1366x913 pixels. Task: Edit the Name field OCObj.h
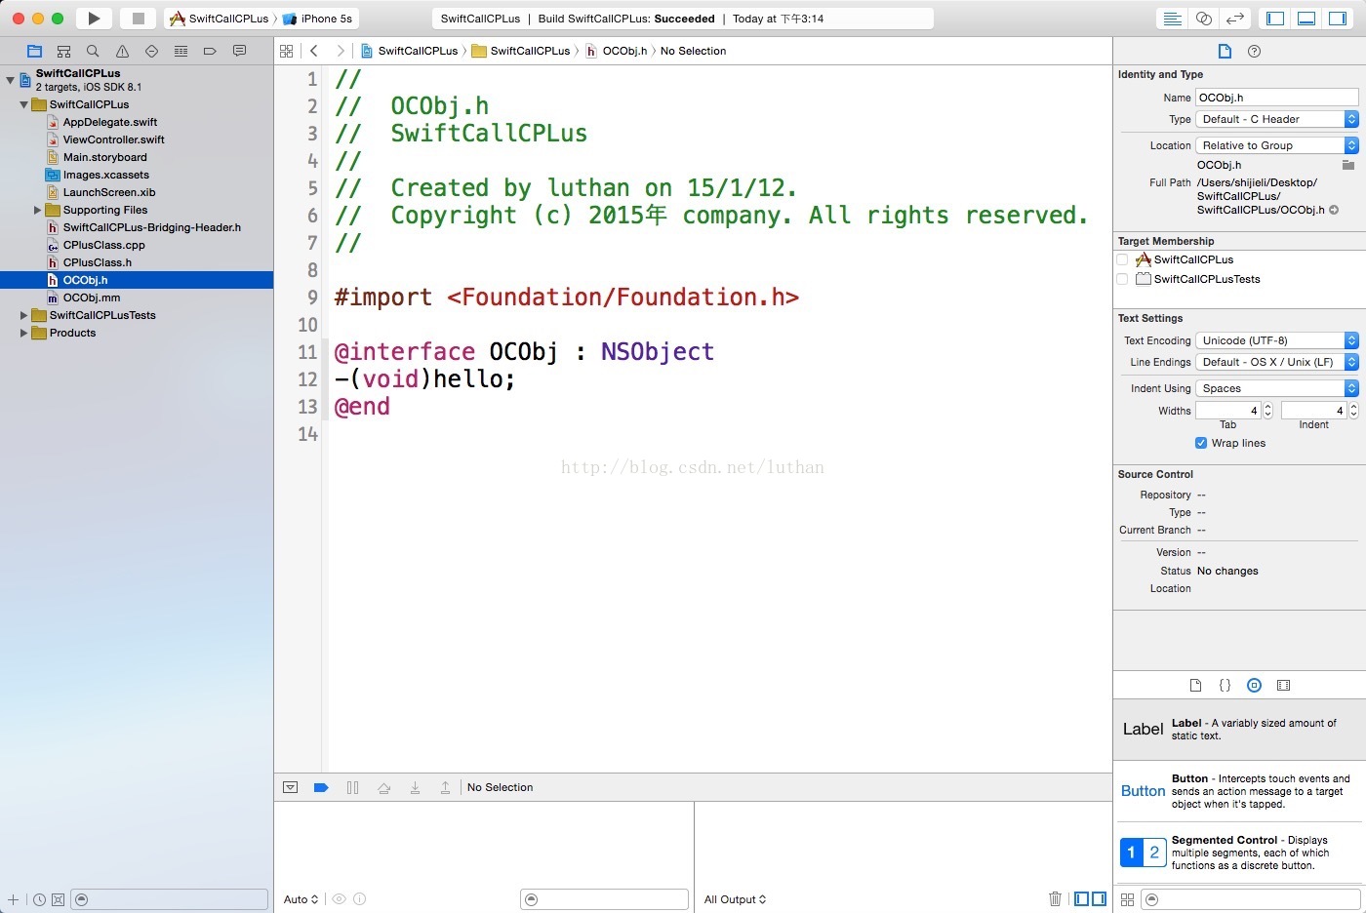pyautogui.click(x=1276, y=98)
